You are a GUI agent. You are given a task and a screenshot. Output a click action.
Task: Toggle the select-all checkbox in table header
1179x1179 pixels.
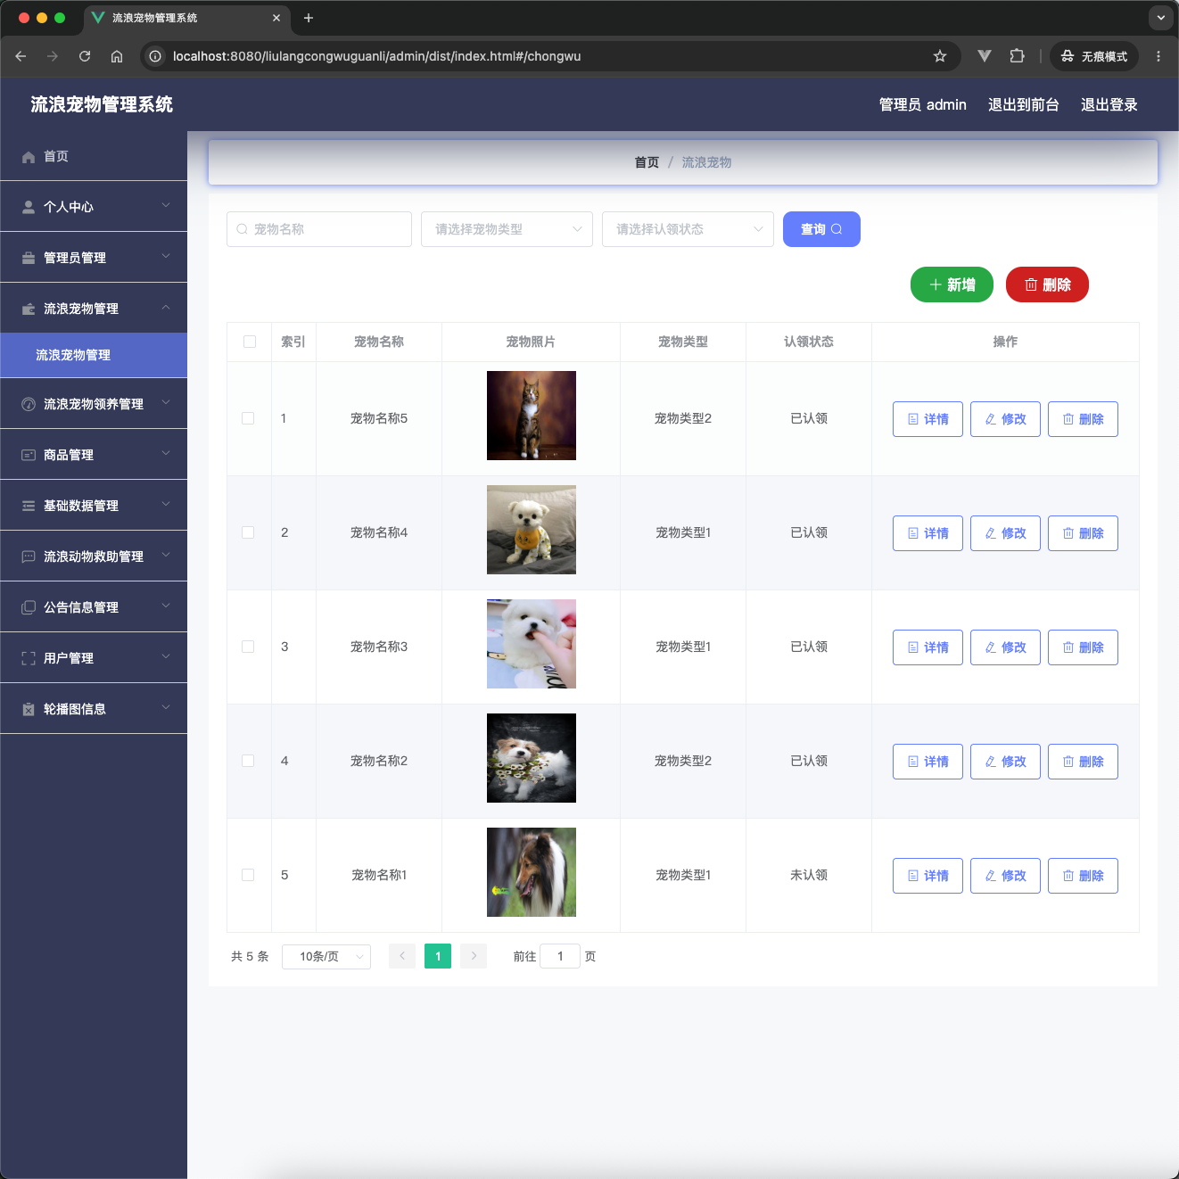(x=250, y=342)
